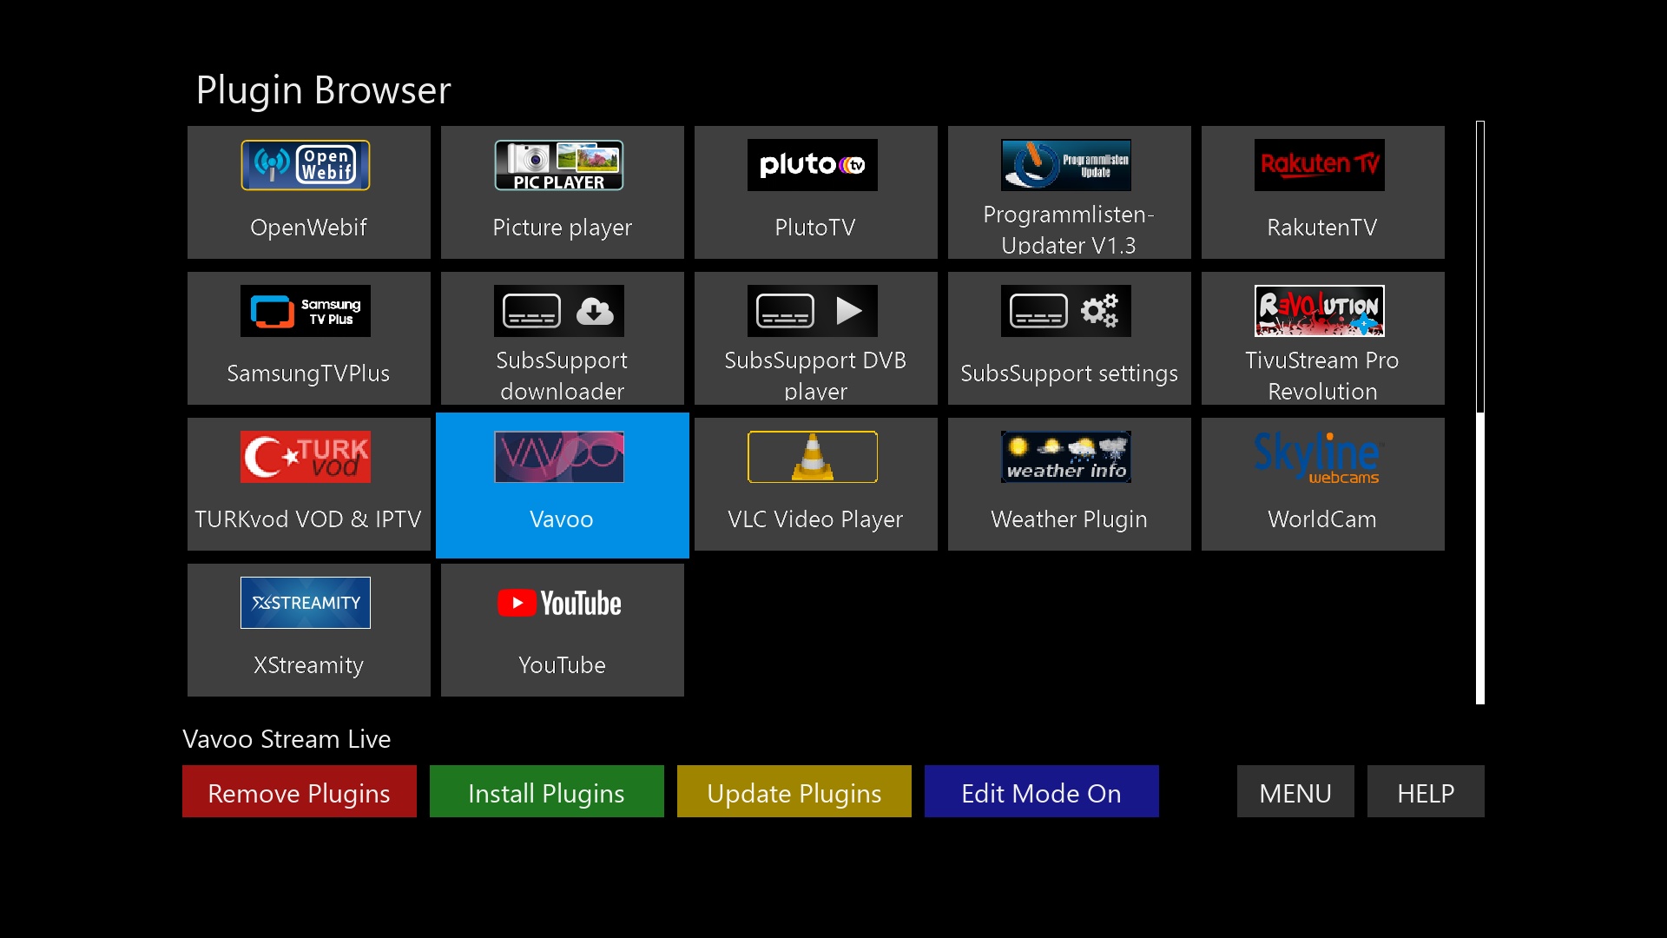Click the 'OpenWebif' label text
The image size is (1667, 938).
point(308,228)
